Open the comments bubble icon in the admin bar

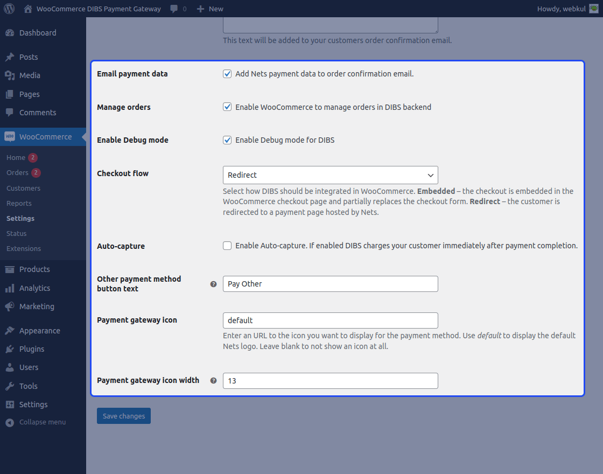(x=174, y=9)
